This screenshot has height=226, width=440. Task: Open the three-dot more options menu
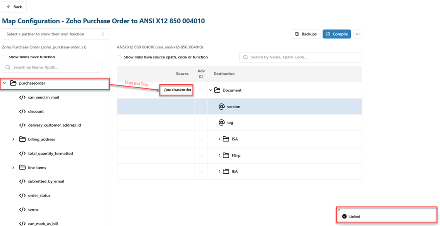(x=357, y=34)
